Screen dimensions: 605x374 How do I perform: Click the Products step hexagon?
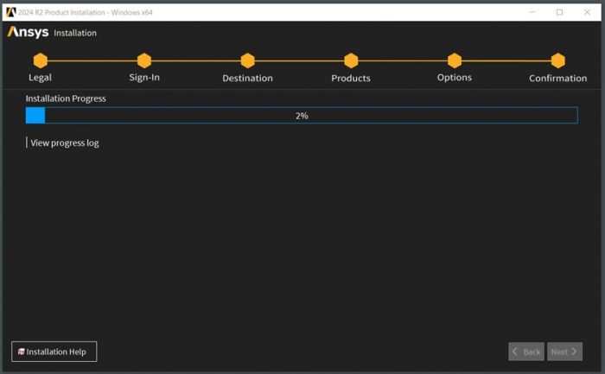pos(351,60)
